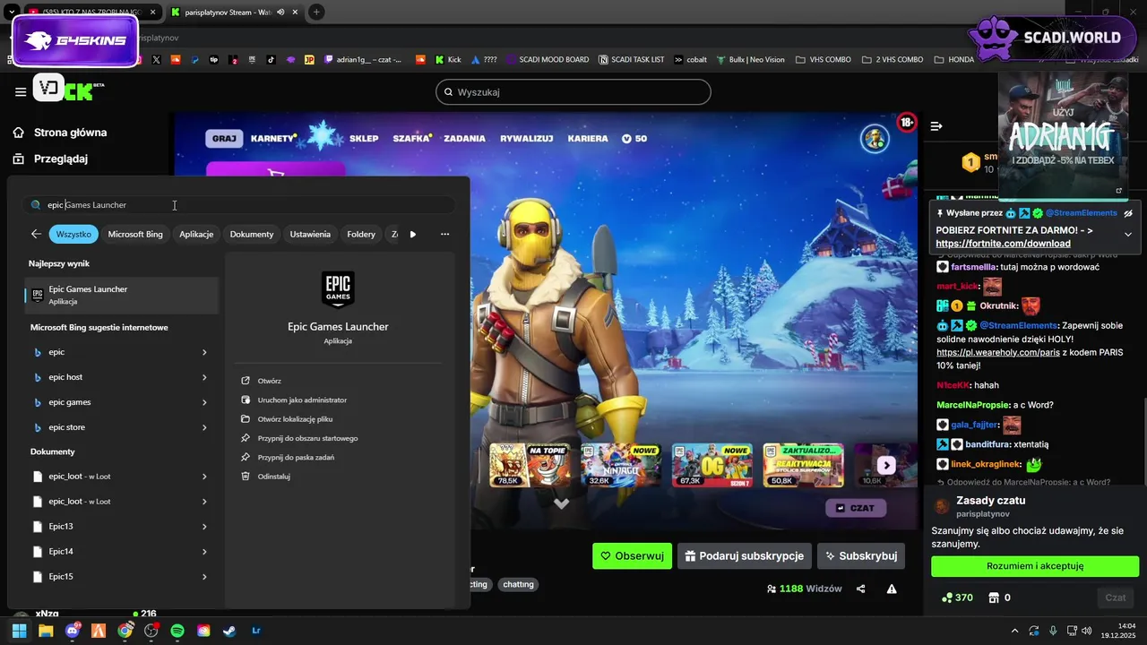Click the disabled Czat send button
This screenshot has width=1147, height=645.
[x=1116, y=598]
